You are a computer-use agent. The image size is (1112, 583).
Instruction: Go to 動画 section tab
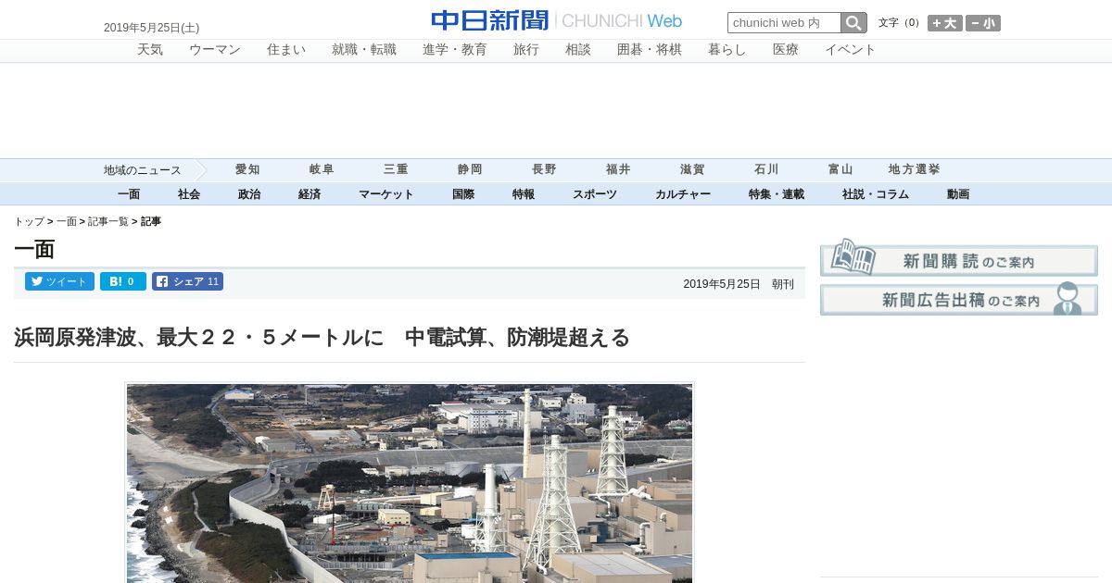point(958,194)
